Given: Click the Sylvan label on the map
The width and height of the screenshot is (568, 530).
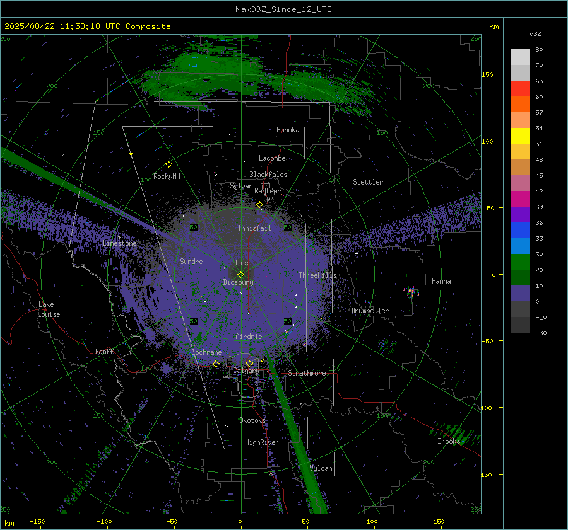Looking at the screenshot, I should [241, 186].
